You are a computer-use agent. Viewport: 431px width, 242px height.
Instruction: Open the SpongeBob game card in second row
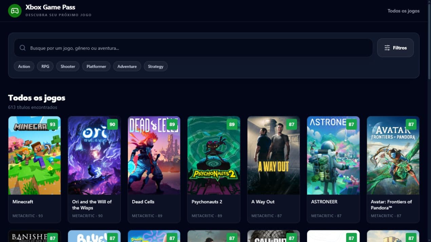[x=154, y=236]
